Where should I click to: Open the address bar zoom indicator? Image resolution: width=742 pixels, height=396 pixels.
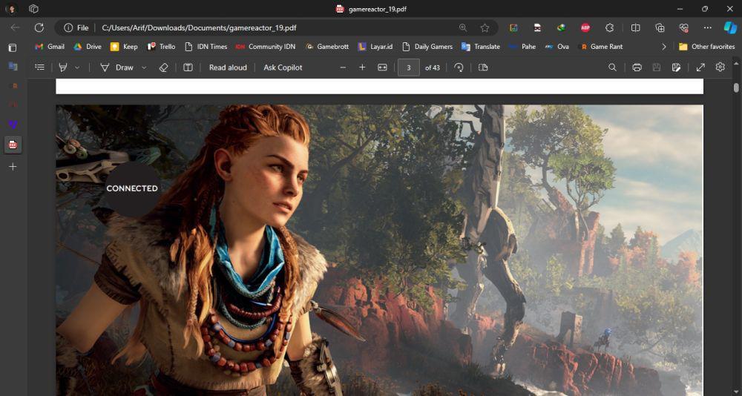(463, 28)
